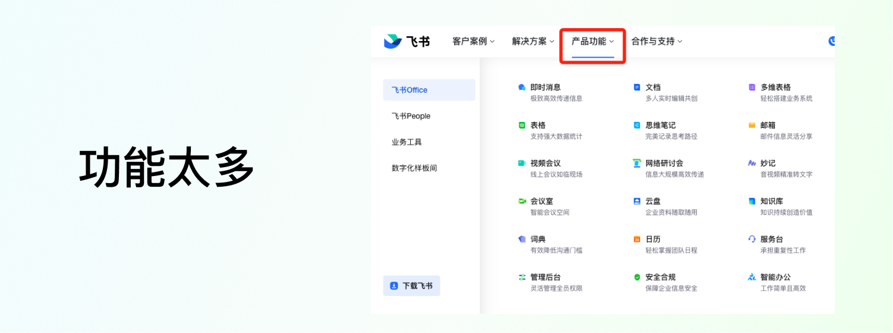The height and width of the screenshot is (333, 893).
Task: Click the 飞书 logo in header
Action: pyautogui.click(x=407, y=42)
